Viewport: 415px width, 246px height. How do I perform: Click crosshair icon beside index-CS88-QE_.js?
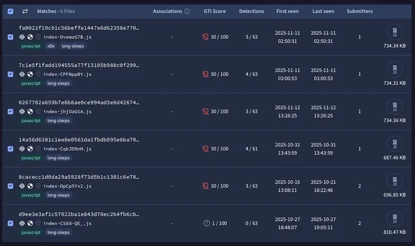(22, 223)
